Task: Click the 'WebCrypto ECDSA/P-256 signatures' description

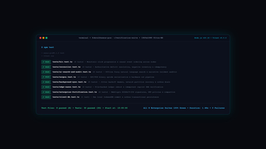Action: (143, 92)
